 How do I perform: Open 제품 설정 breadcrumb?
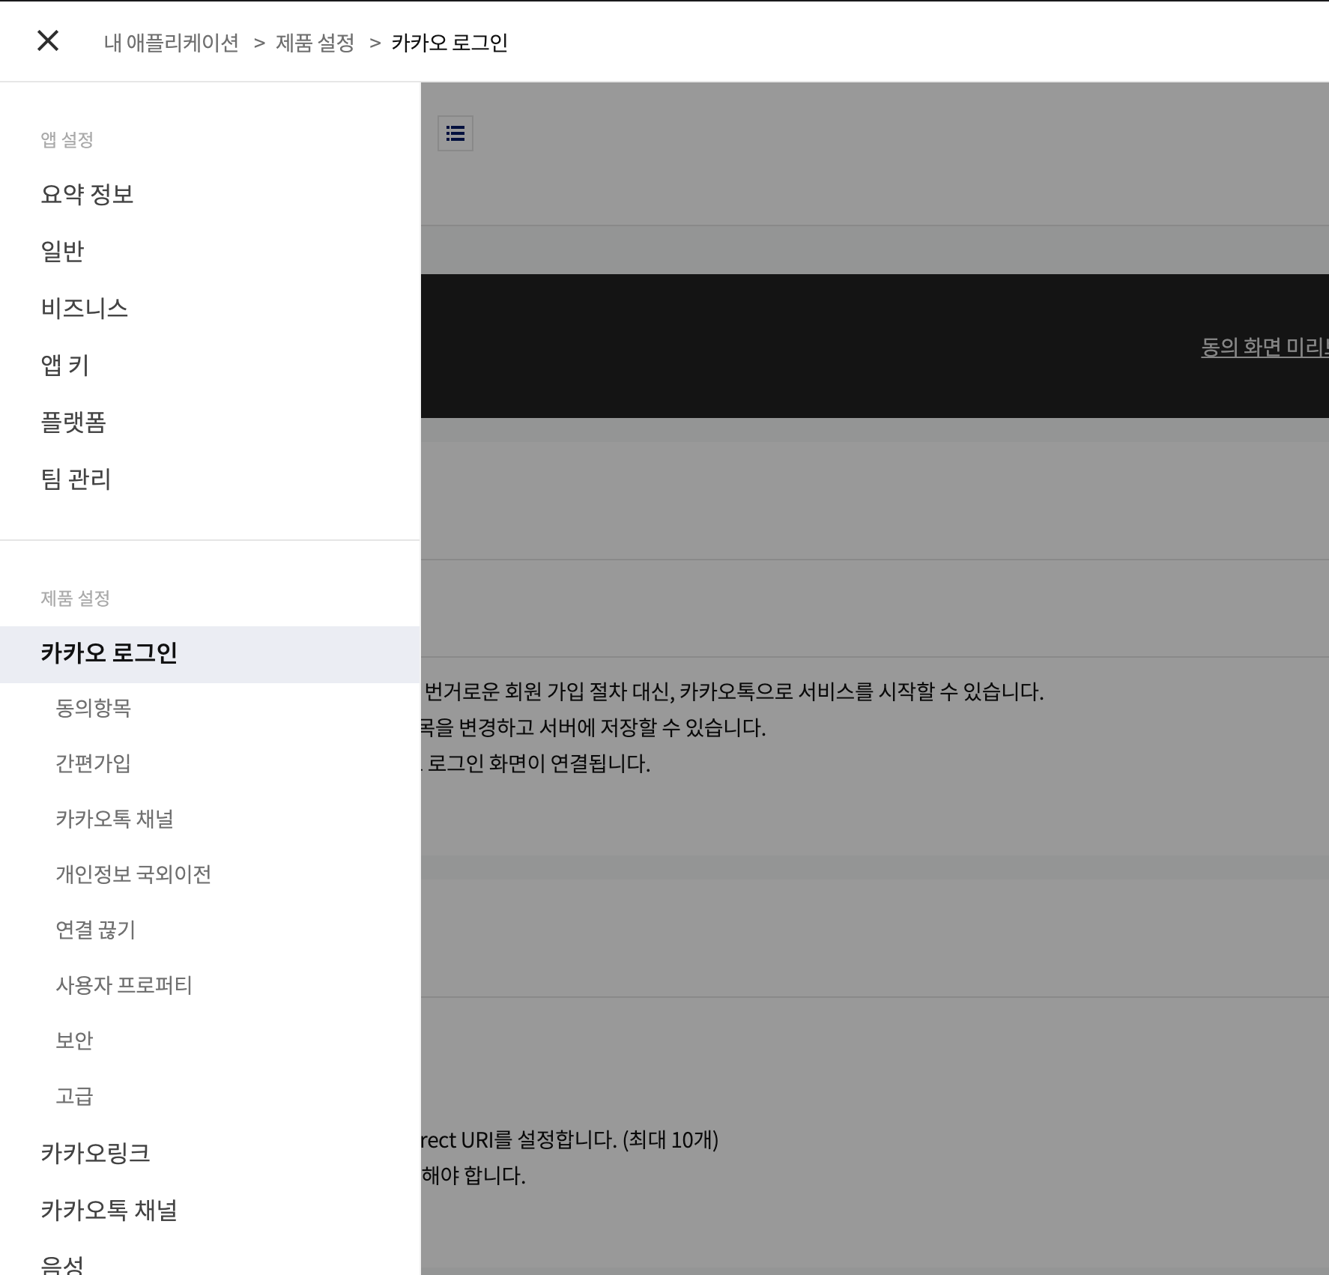pyautogui.click(x=315, y=43)
